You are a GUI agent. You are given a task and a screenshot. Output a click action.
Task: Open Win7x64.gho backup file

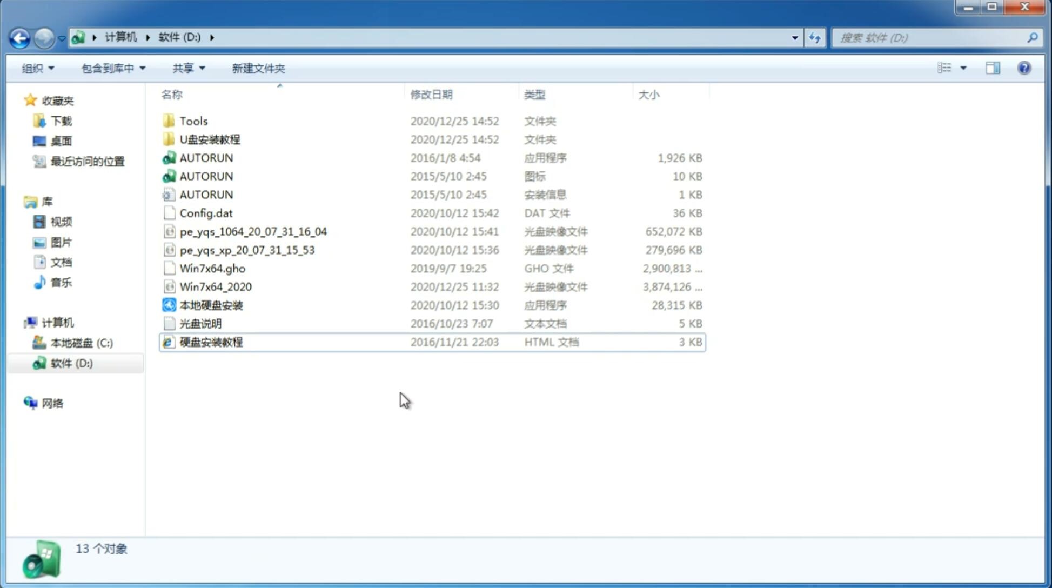click(212, 268)
